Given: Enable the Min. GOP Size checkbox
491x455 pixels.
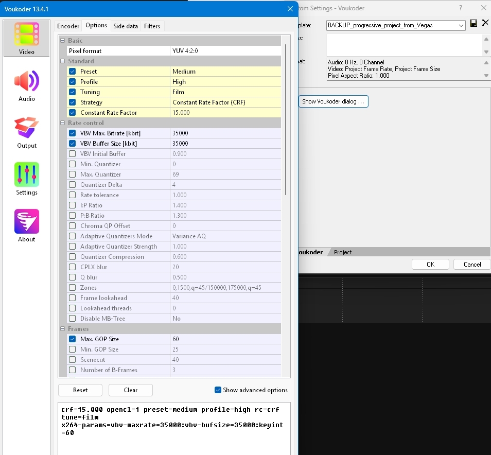Looking at the screenshot, I should point(73,349).
